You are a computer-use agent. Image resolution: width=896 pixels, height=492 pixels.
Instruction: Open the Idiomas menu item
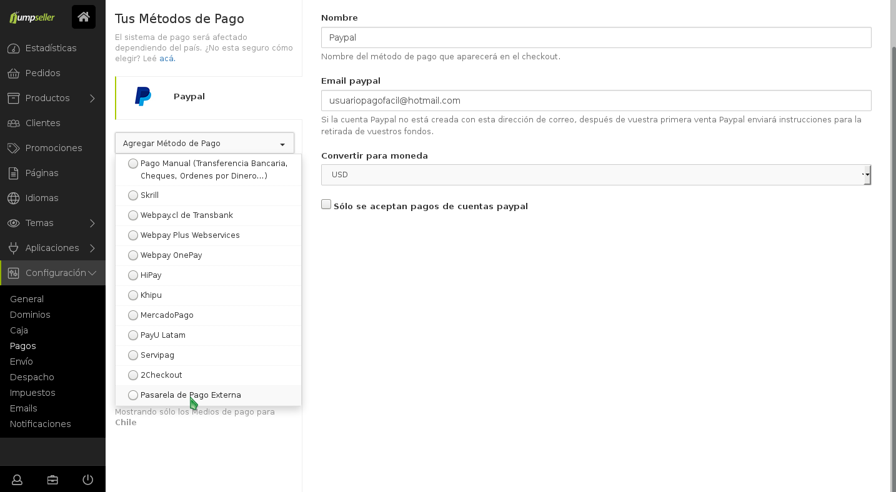[52, 198]
